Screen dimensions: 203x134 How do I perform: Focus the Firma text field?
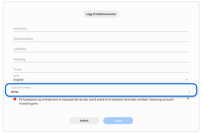[x=101, y=70]
